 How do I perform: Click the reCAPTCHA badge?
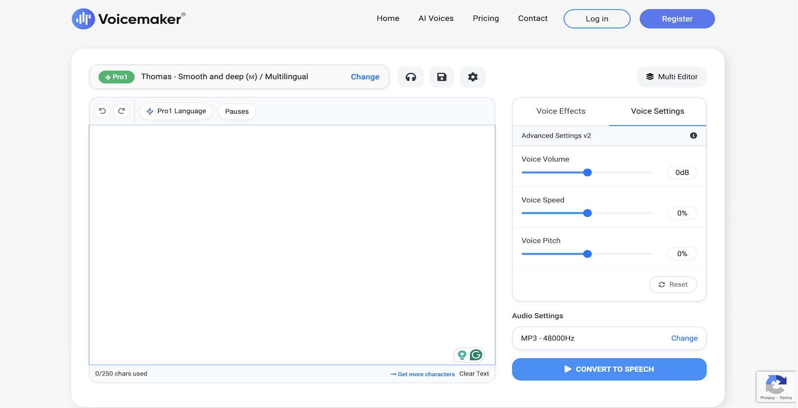click(x=776, y=387)
